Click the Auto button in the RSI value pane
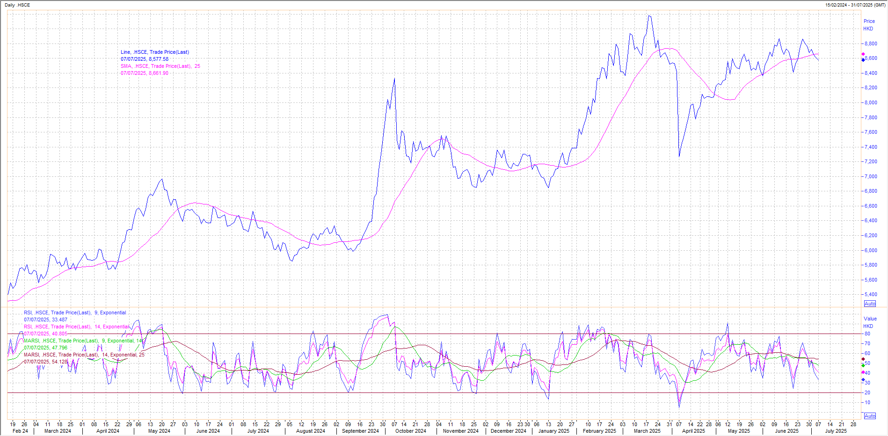 pyautogui.click(x=870, y=416)
